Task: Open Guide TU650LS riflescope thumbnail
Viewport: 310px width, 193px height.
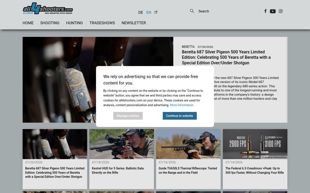Action: (x=189, y=144)
